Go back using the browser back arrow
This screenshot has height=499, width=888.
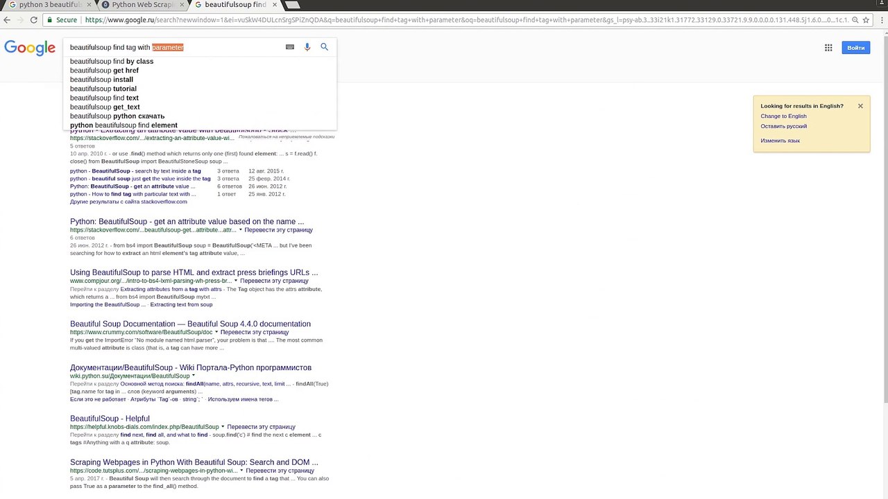(x=8, y=20)
